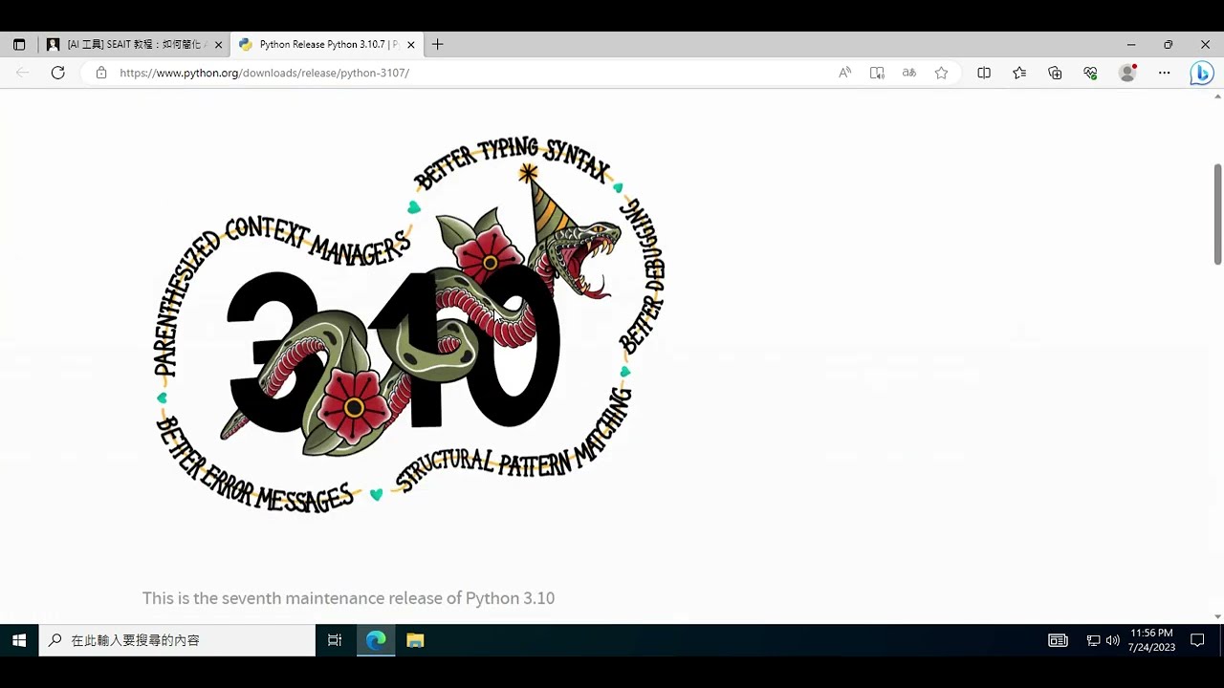Open the tab actions menu icon
Image resolution: width=1224 pixels, height=688 pixels.
[19, 44]
